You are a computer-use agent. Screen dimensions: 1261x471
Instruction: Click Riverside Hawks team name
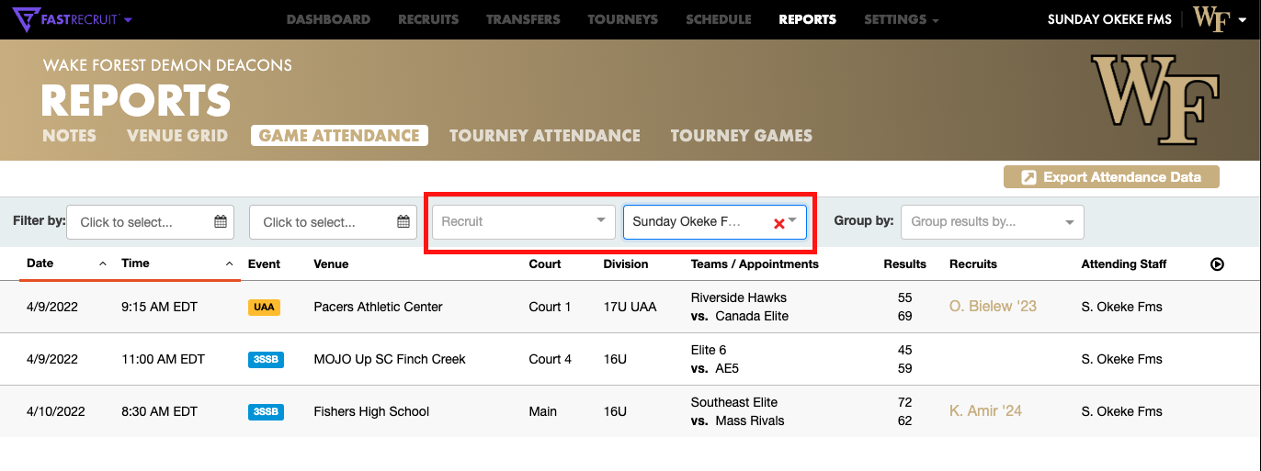[x=738, y=297]
